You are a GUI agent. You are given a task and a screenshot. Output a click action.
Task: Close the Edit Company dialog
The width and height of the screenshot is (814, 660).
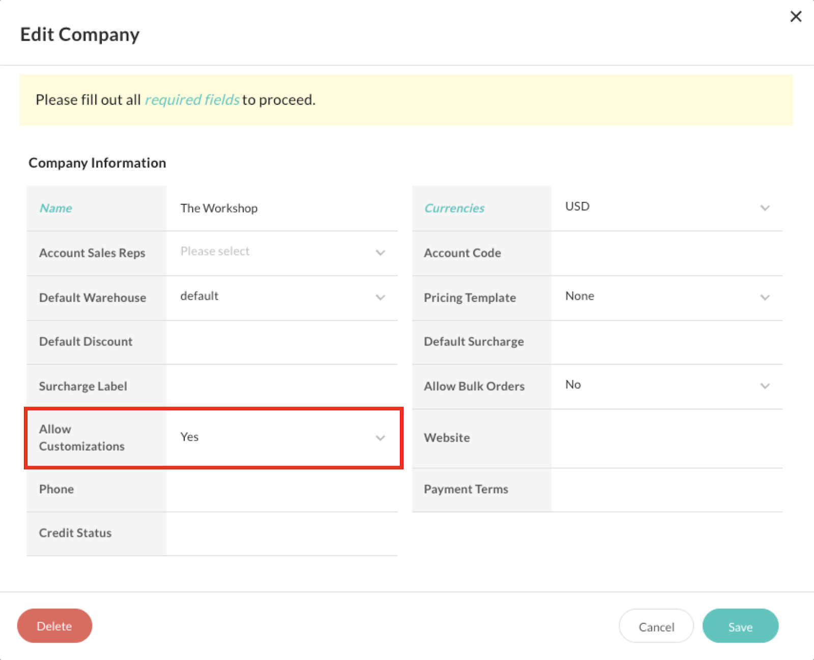(795, 16)
